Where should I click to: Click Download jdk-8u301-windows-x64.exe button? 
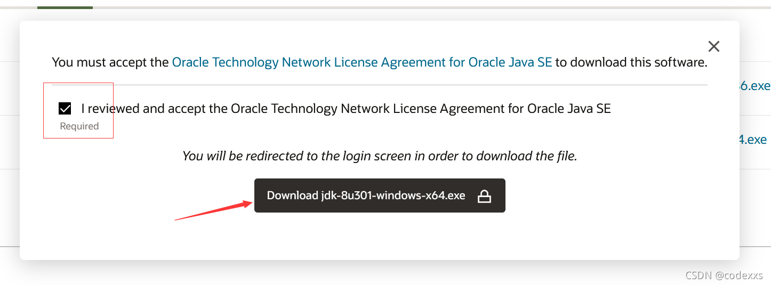click(x=380, y=196)
